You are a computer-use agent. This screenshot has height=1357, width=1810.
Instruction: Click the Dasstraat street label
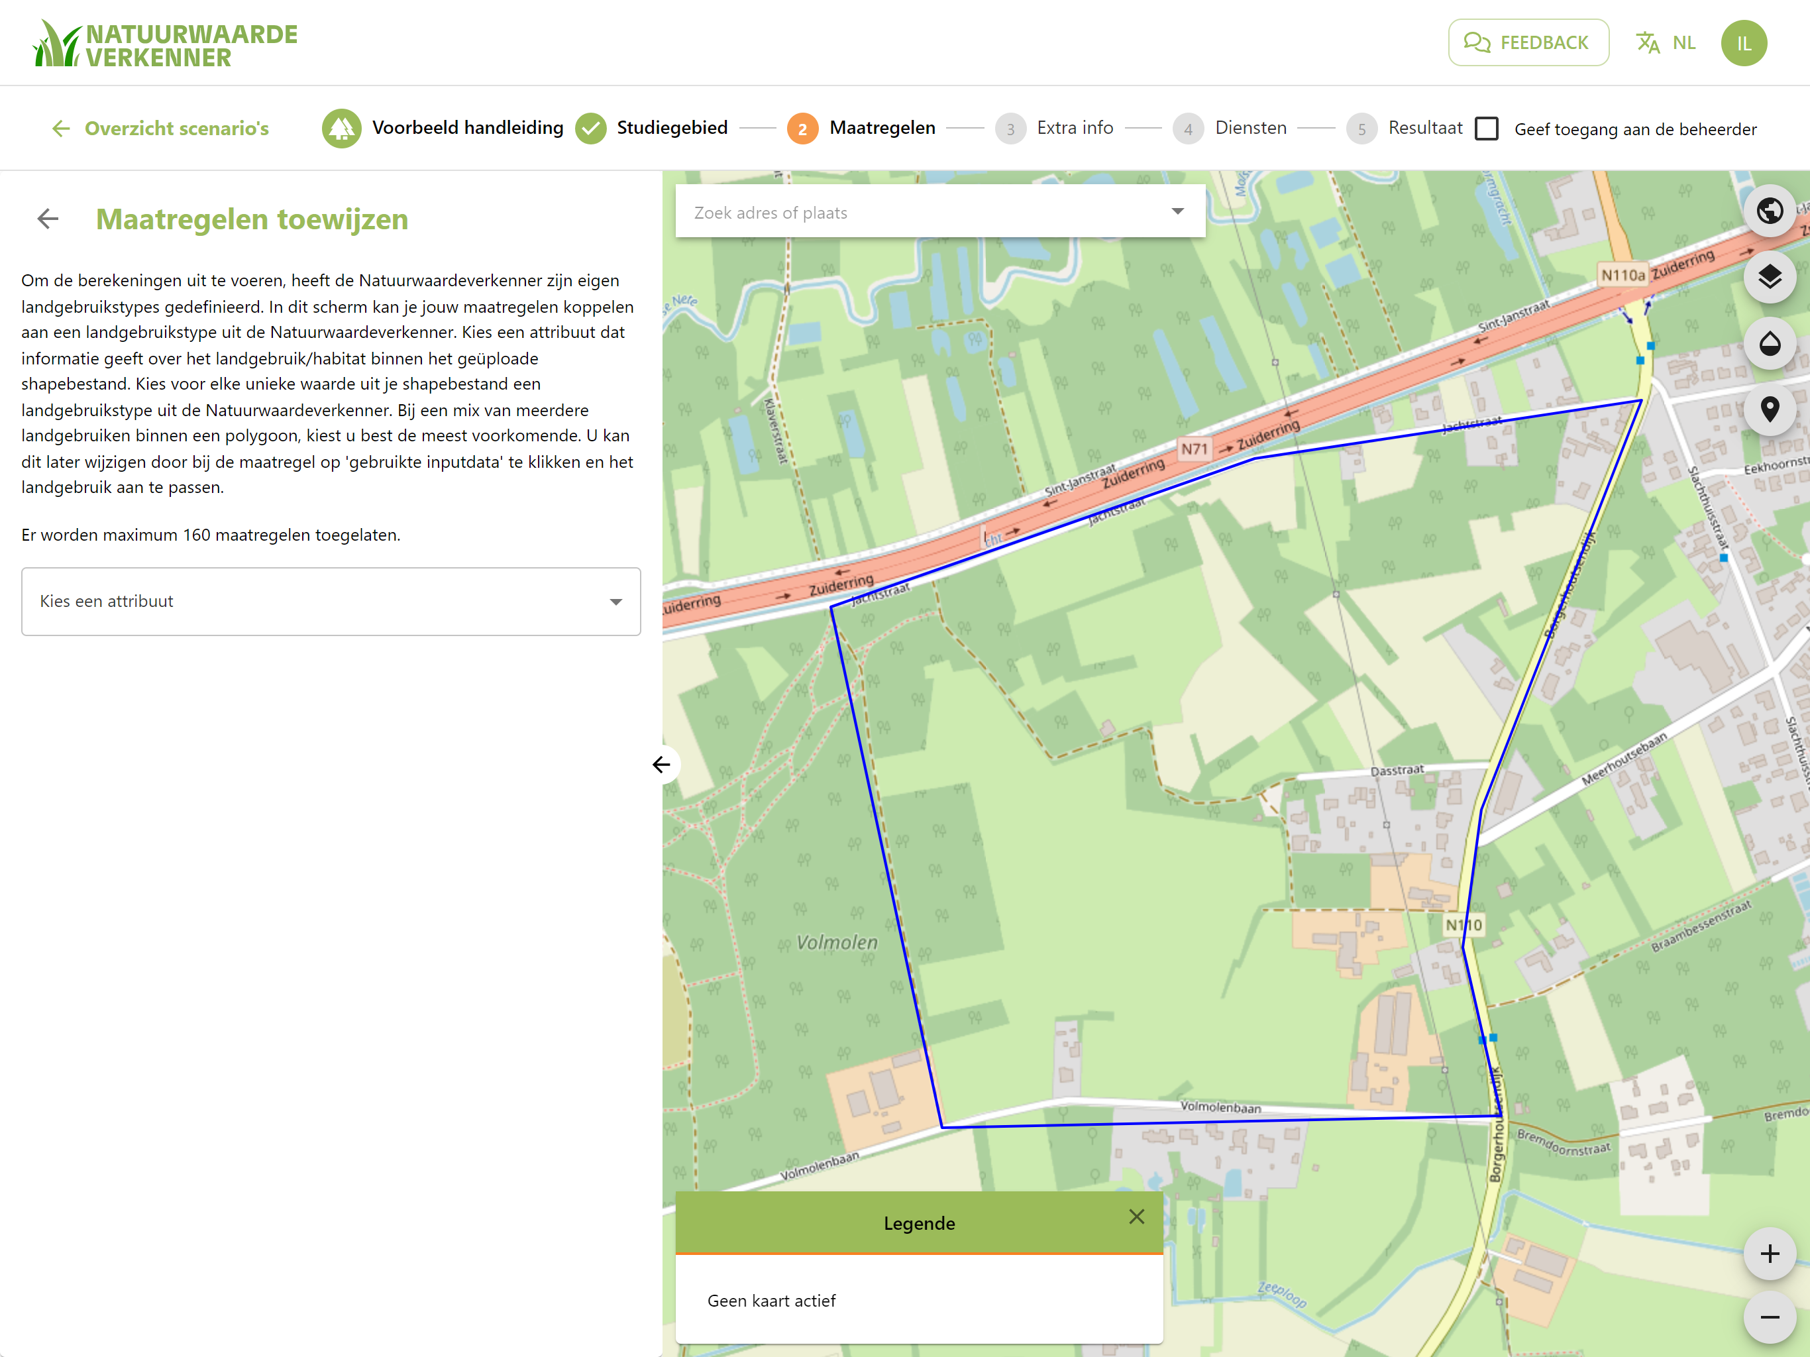tap(1397, 771)
